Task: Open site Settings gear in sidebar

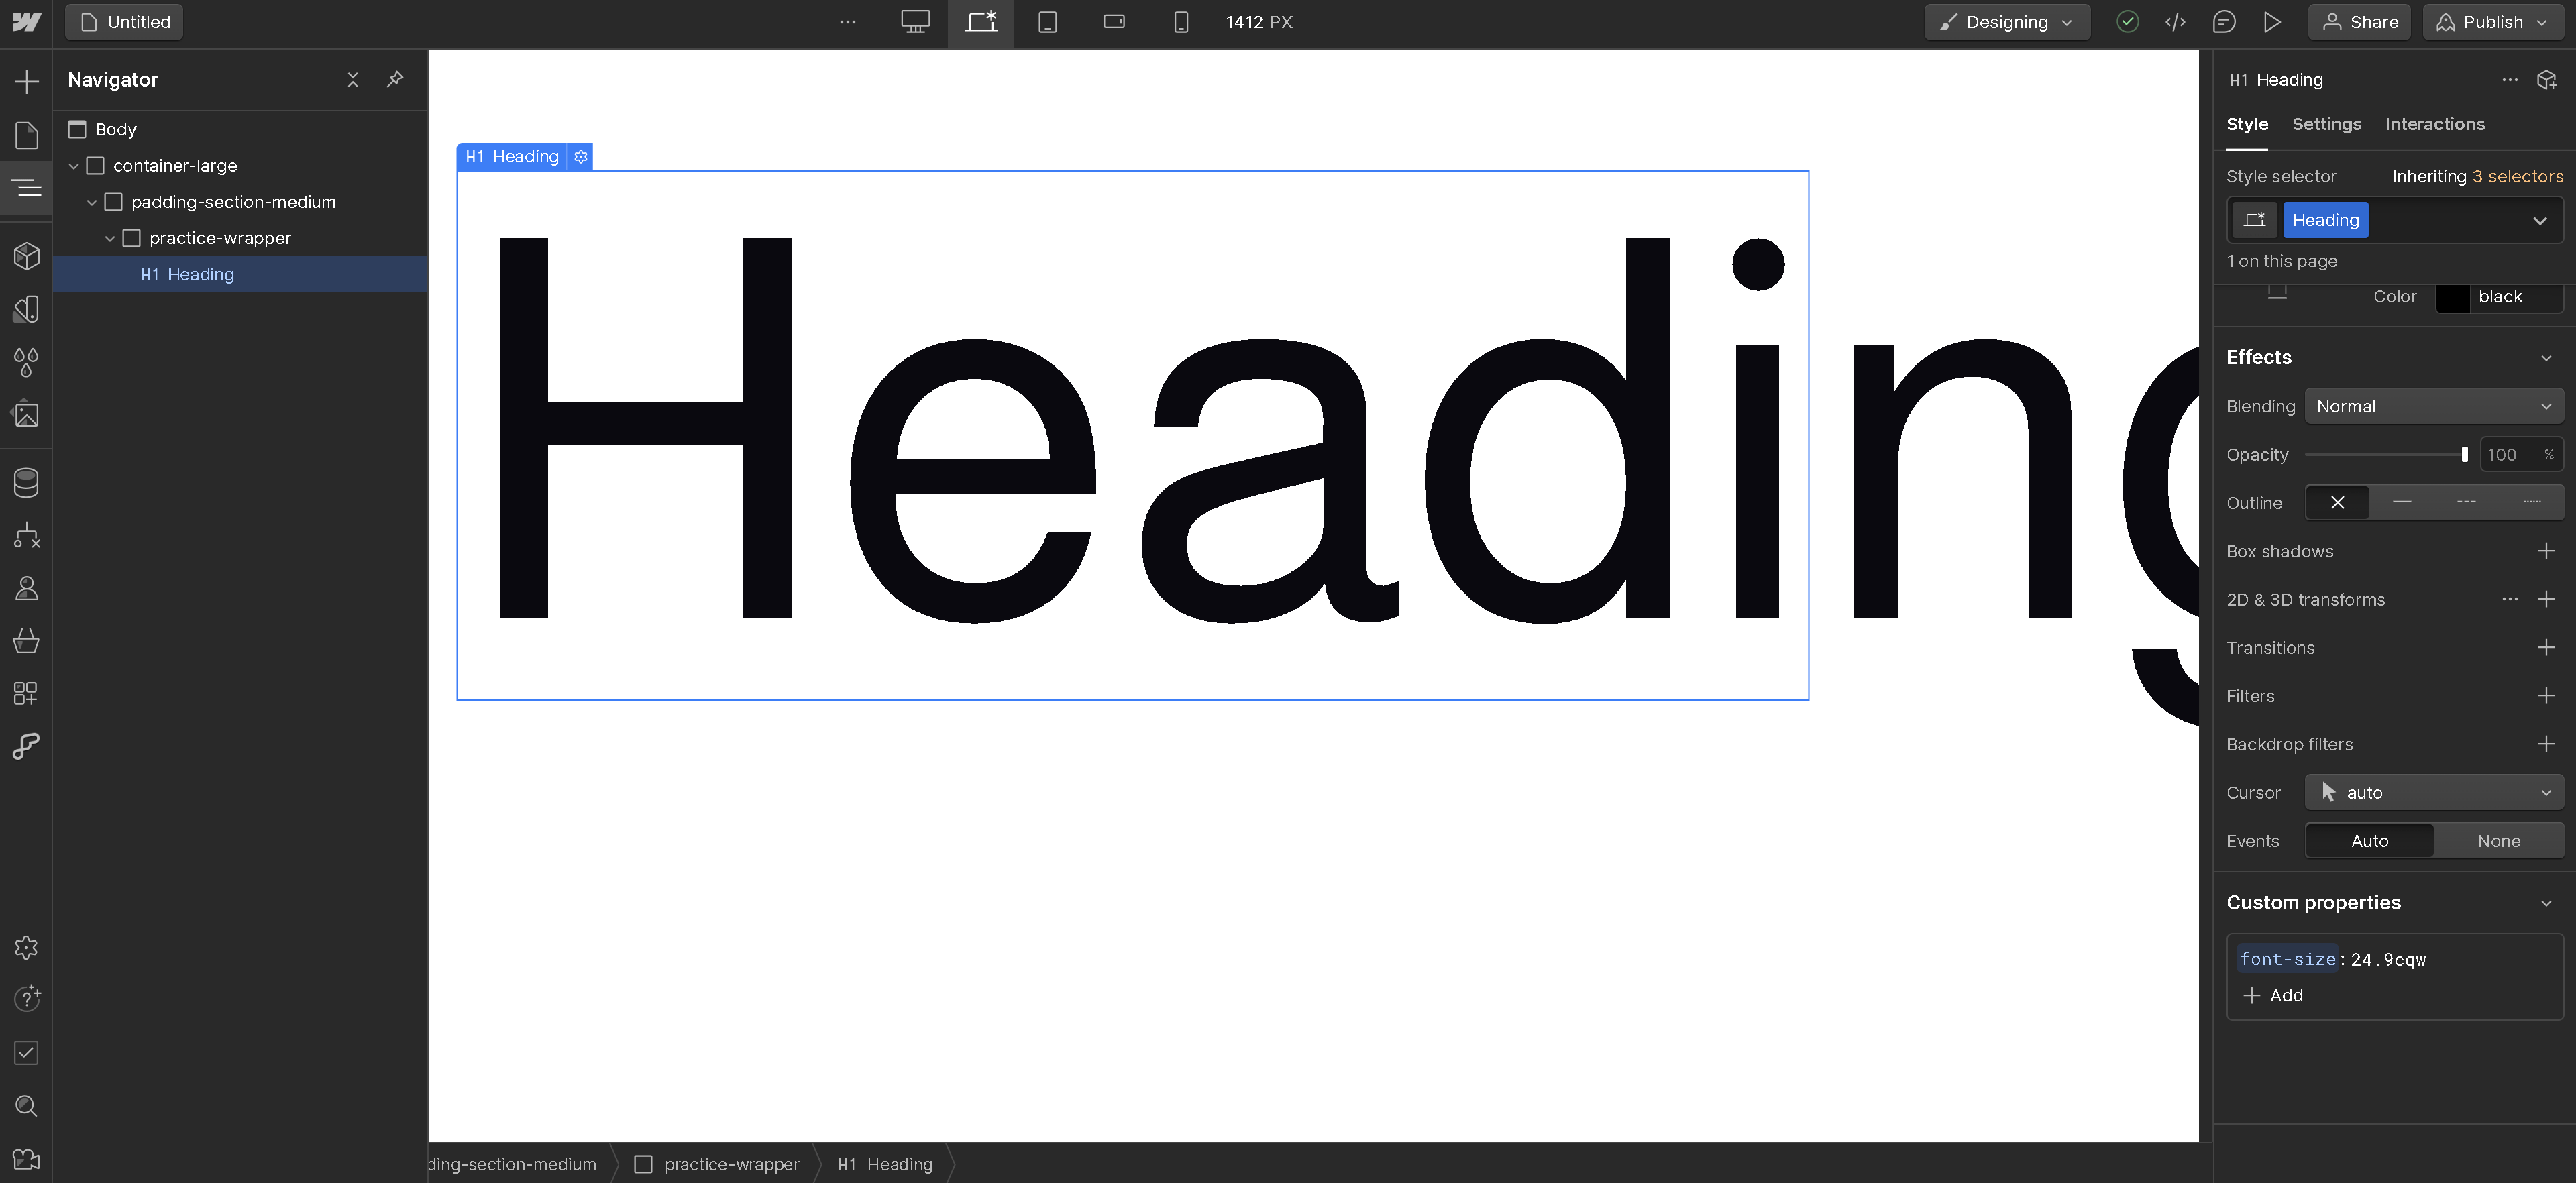Action: [26, 947]
